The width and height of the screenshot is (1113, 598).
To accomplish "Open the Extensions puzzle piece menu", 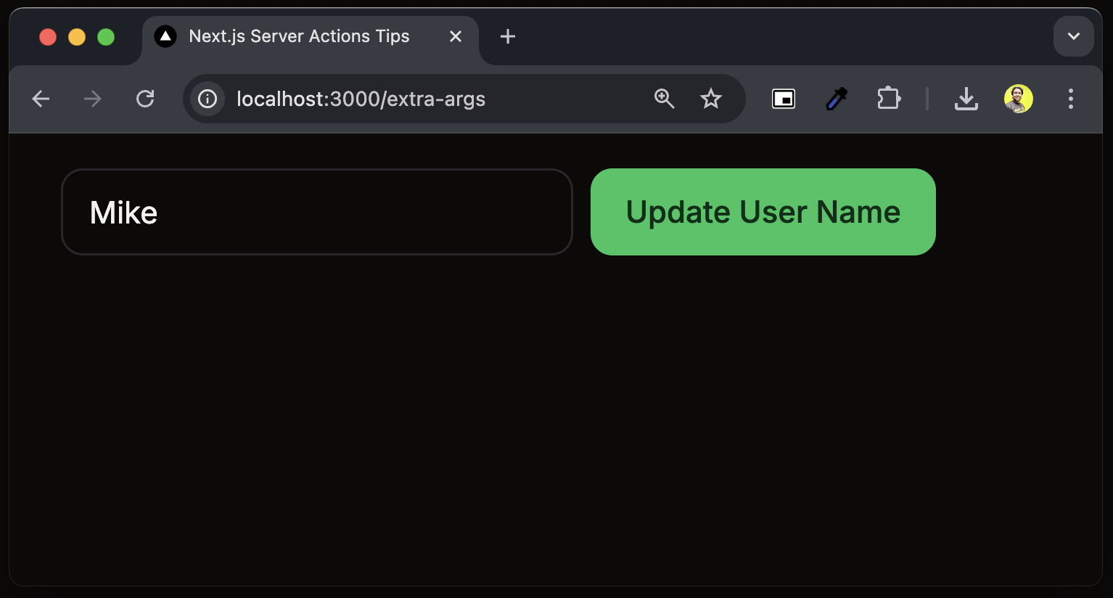I will [x=889, y=99].
